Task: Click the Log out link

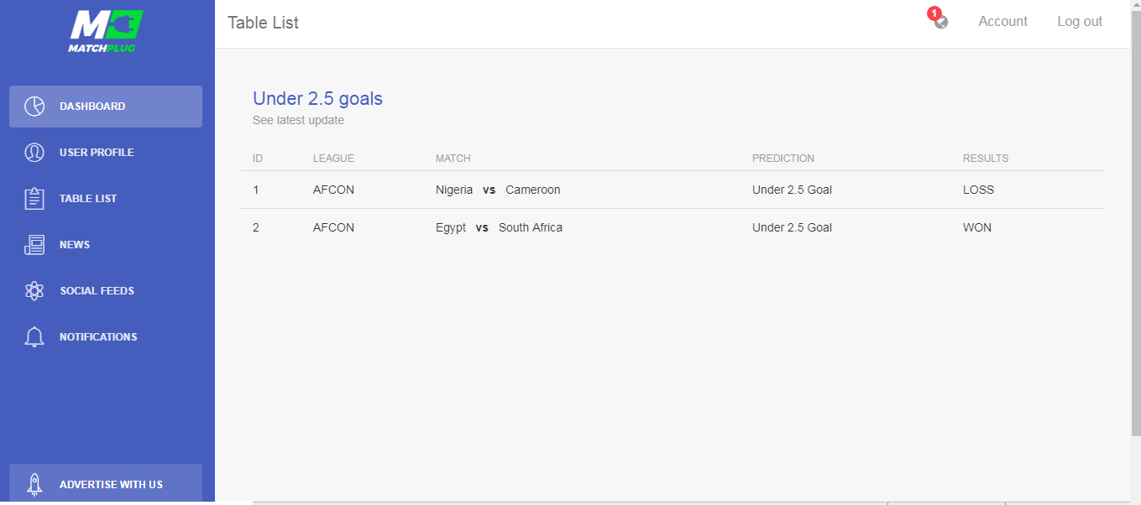Action: tap(1080, 22)
